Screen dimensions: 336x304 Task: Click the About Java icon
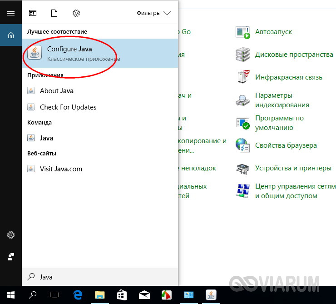point(31,91)
